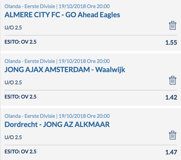Open JONG AJAX AMSTERDAM - Waalwijk match
The image size is (181, 160).
(65, 70)
